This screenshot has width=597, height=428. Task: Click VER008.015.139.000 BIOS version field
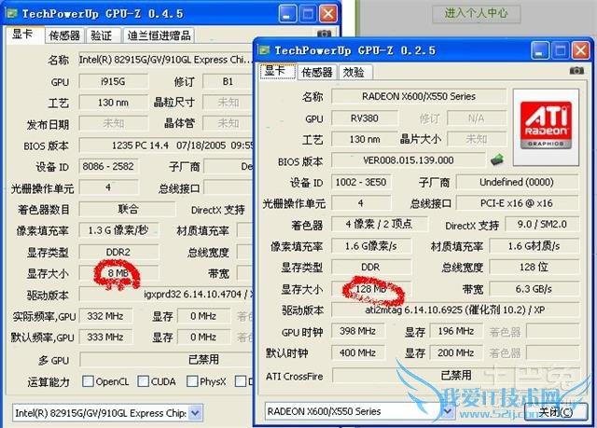click(x=409, y=160)
